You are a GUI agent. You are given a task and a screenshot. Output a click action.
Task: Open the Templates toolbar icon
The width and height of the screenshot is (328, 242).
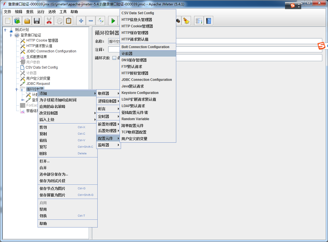pos(17,21)
